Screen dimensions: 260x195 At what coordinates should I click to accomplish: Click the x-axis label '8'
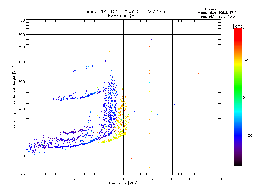172,179
